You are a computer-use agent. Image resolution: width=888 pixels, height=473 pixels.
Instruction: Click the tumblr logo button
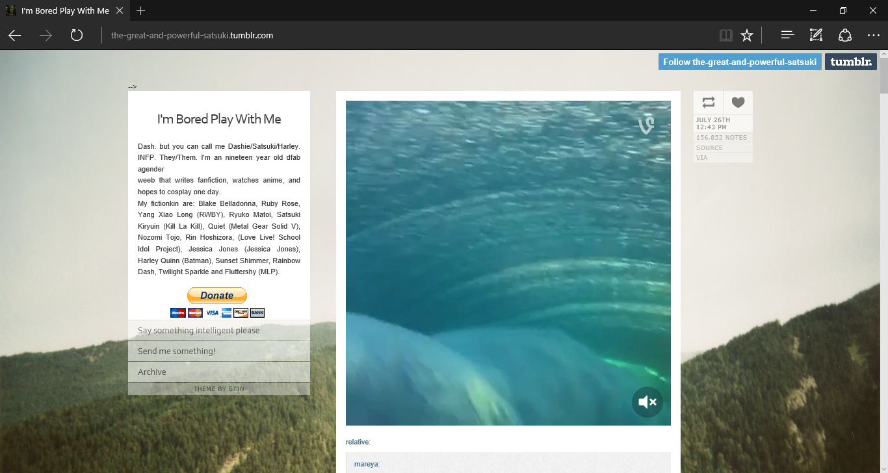click(851, 62)
